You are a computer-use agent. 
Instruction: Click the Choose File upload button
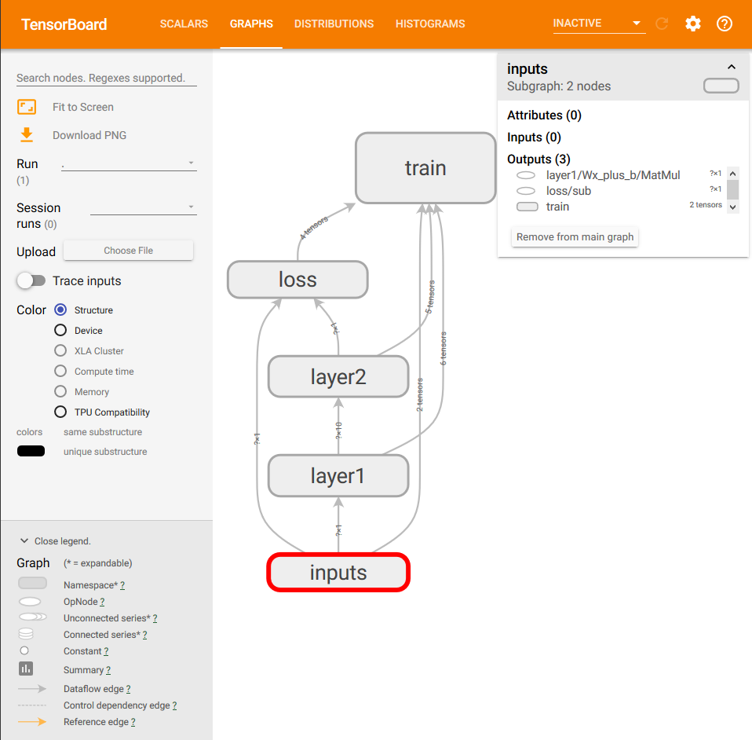[129, 251]
